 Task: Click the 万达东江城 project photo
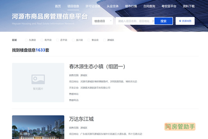coord(38,127)
